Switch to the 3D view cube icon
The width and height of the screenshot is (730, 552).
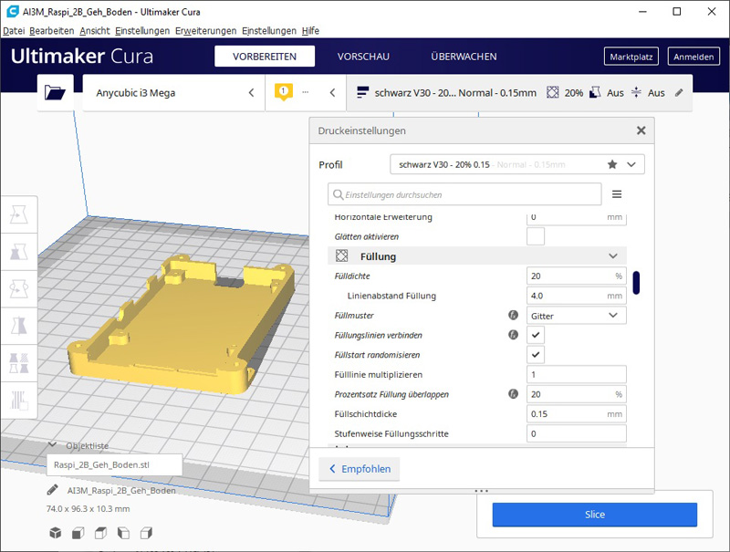(x=56, y=533)
